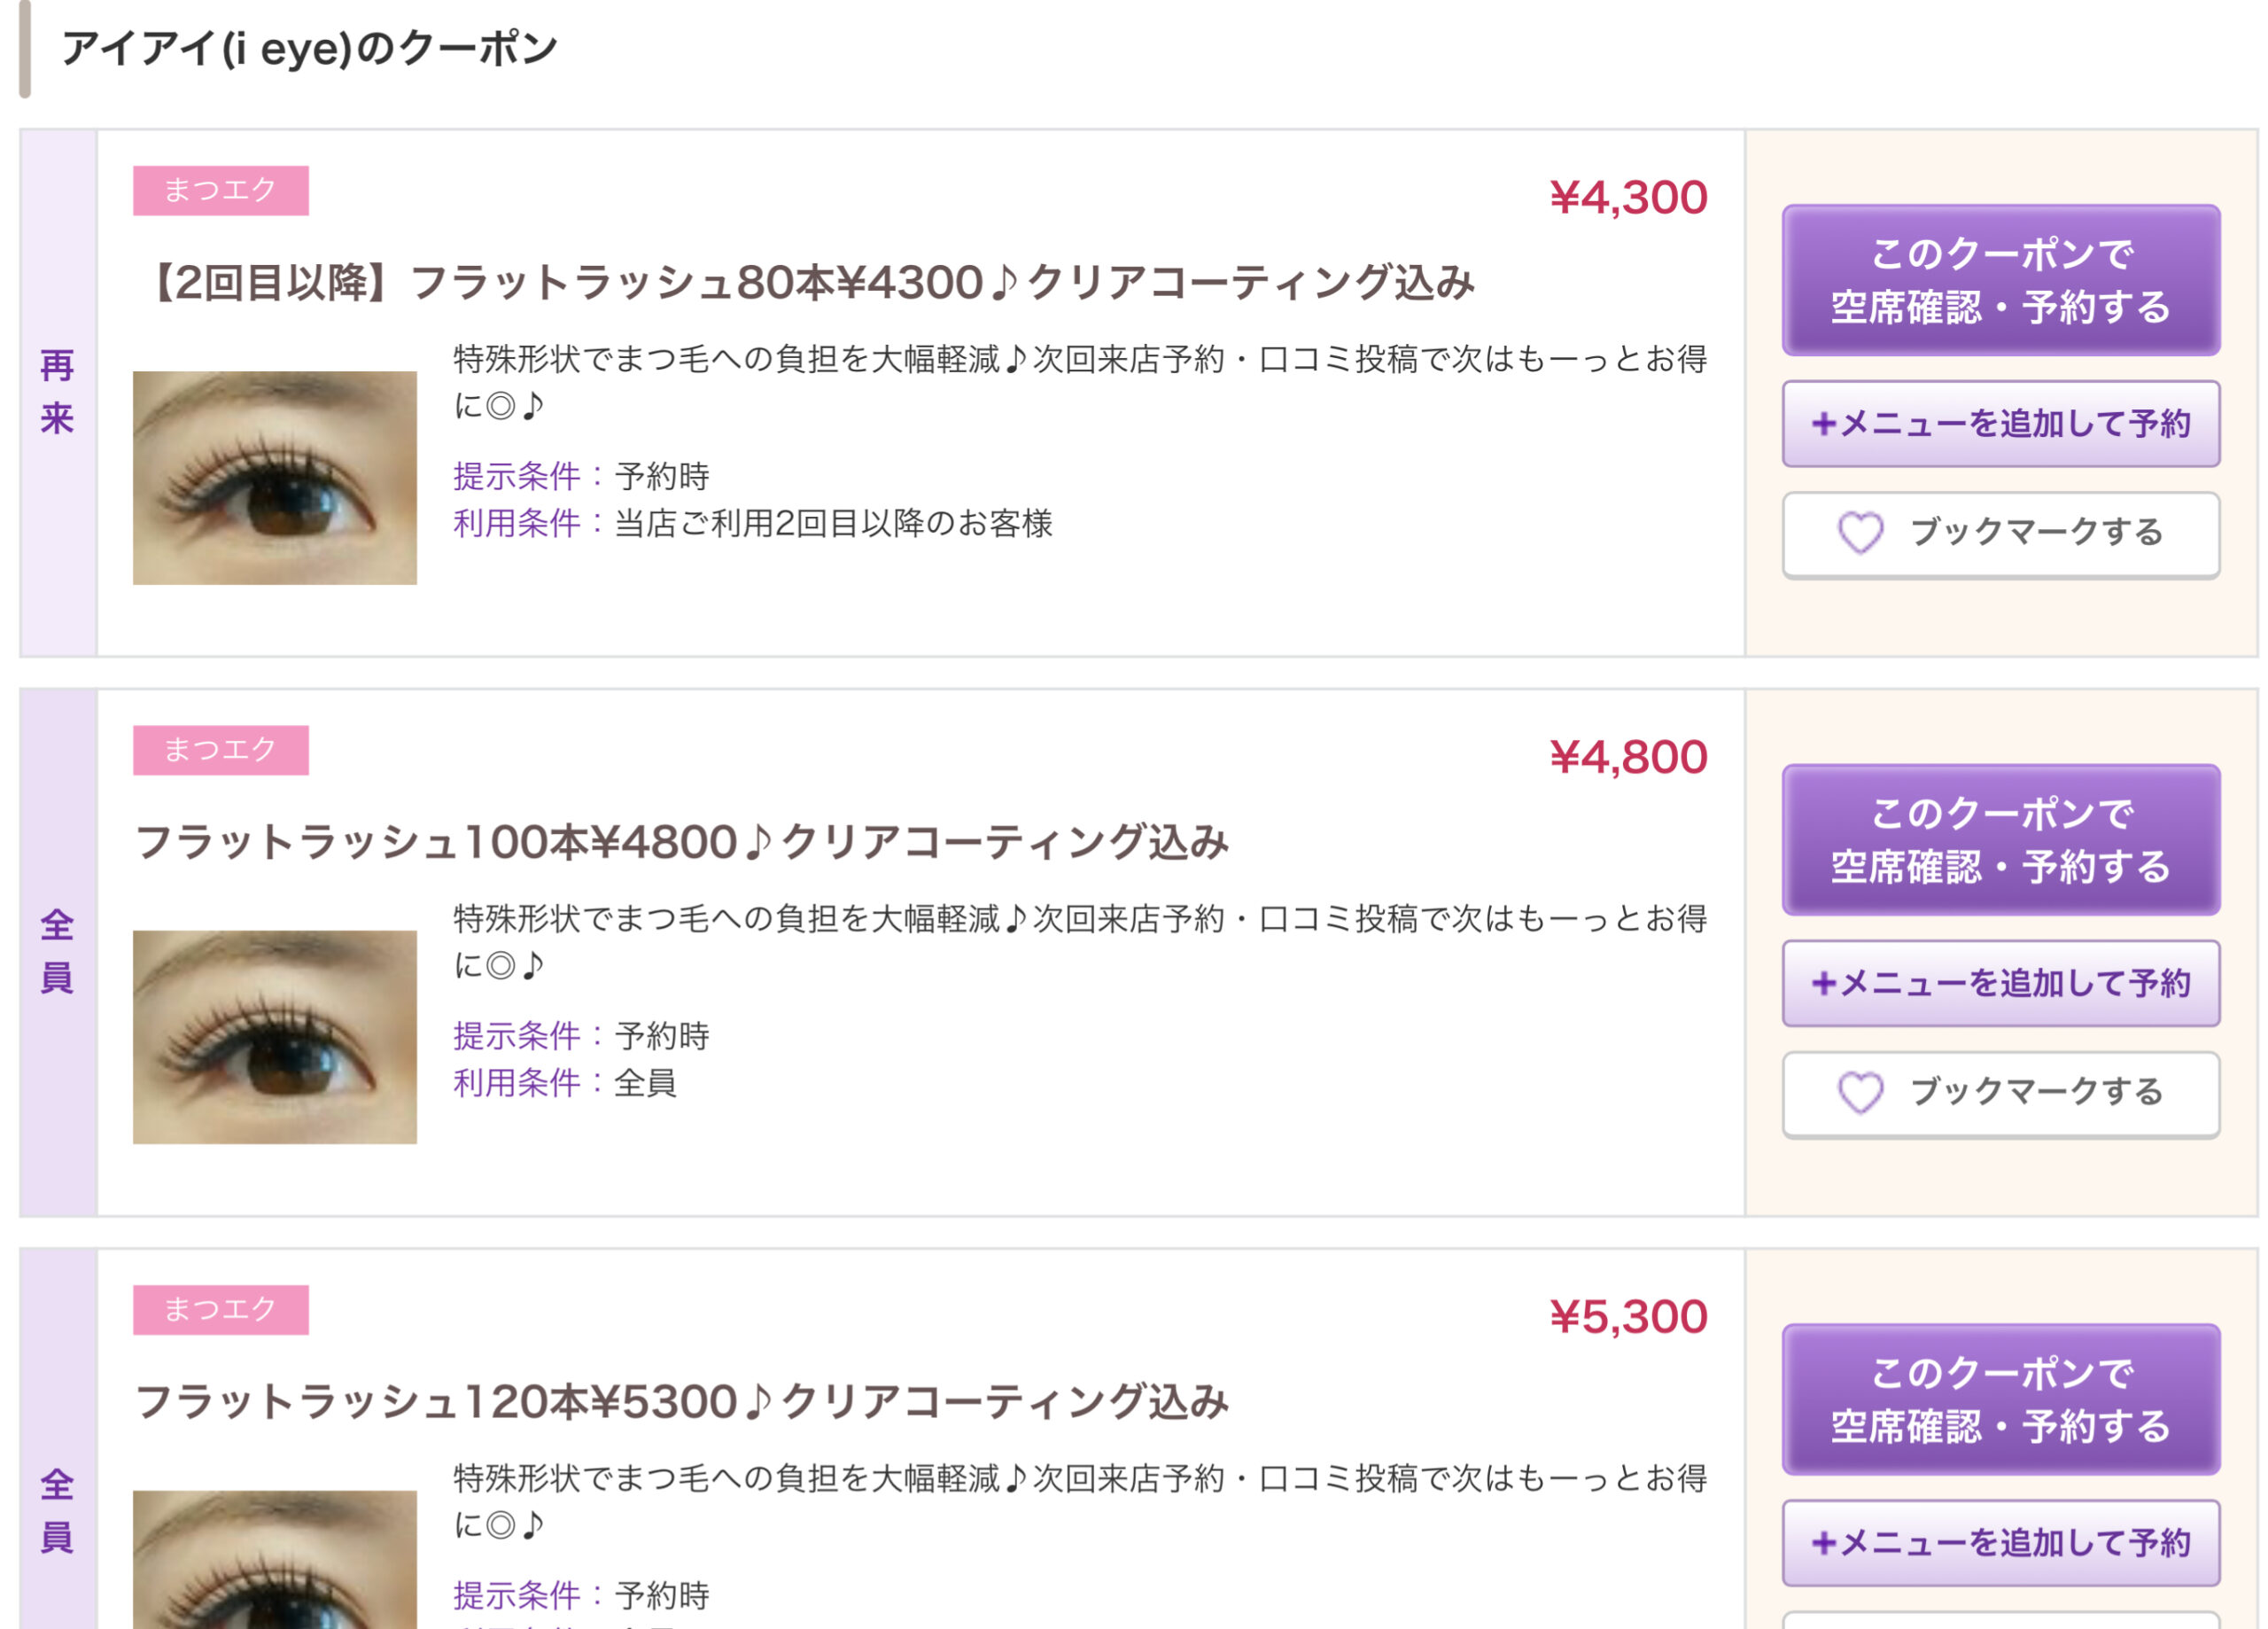Open フラットラッシュ100本¥4800 coupon title
The height and width of the screenshot is (1629, 2268).
click(x=680, y=843)
